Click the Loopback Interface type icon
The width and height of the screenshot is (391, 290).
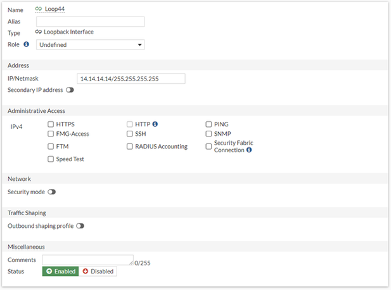coord(39,32)
